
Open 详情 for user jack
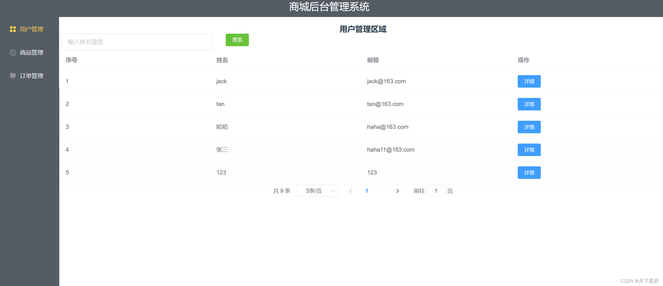point(529,81)
